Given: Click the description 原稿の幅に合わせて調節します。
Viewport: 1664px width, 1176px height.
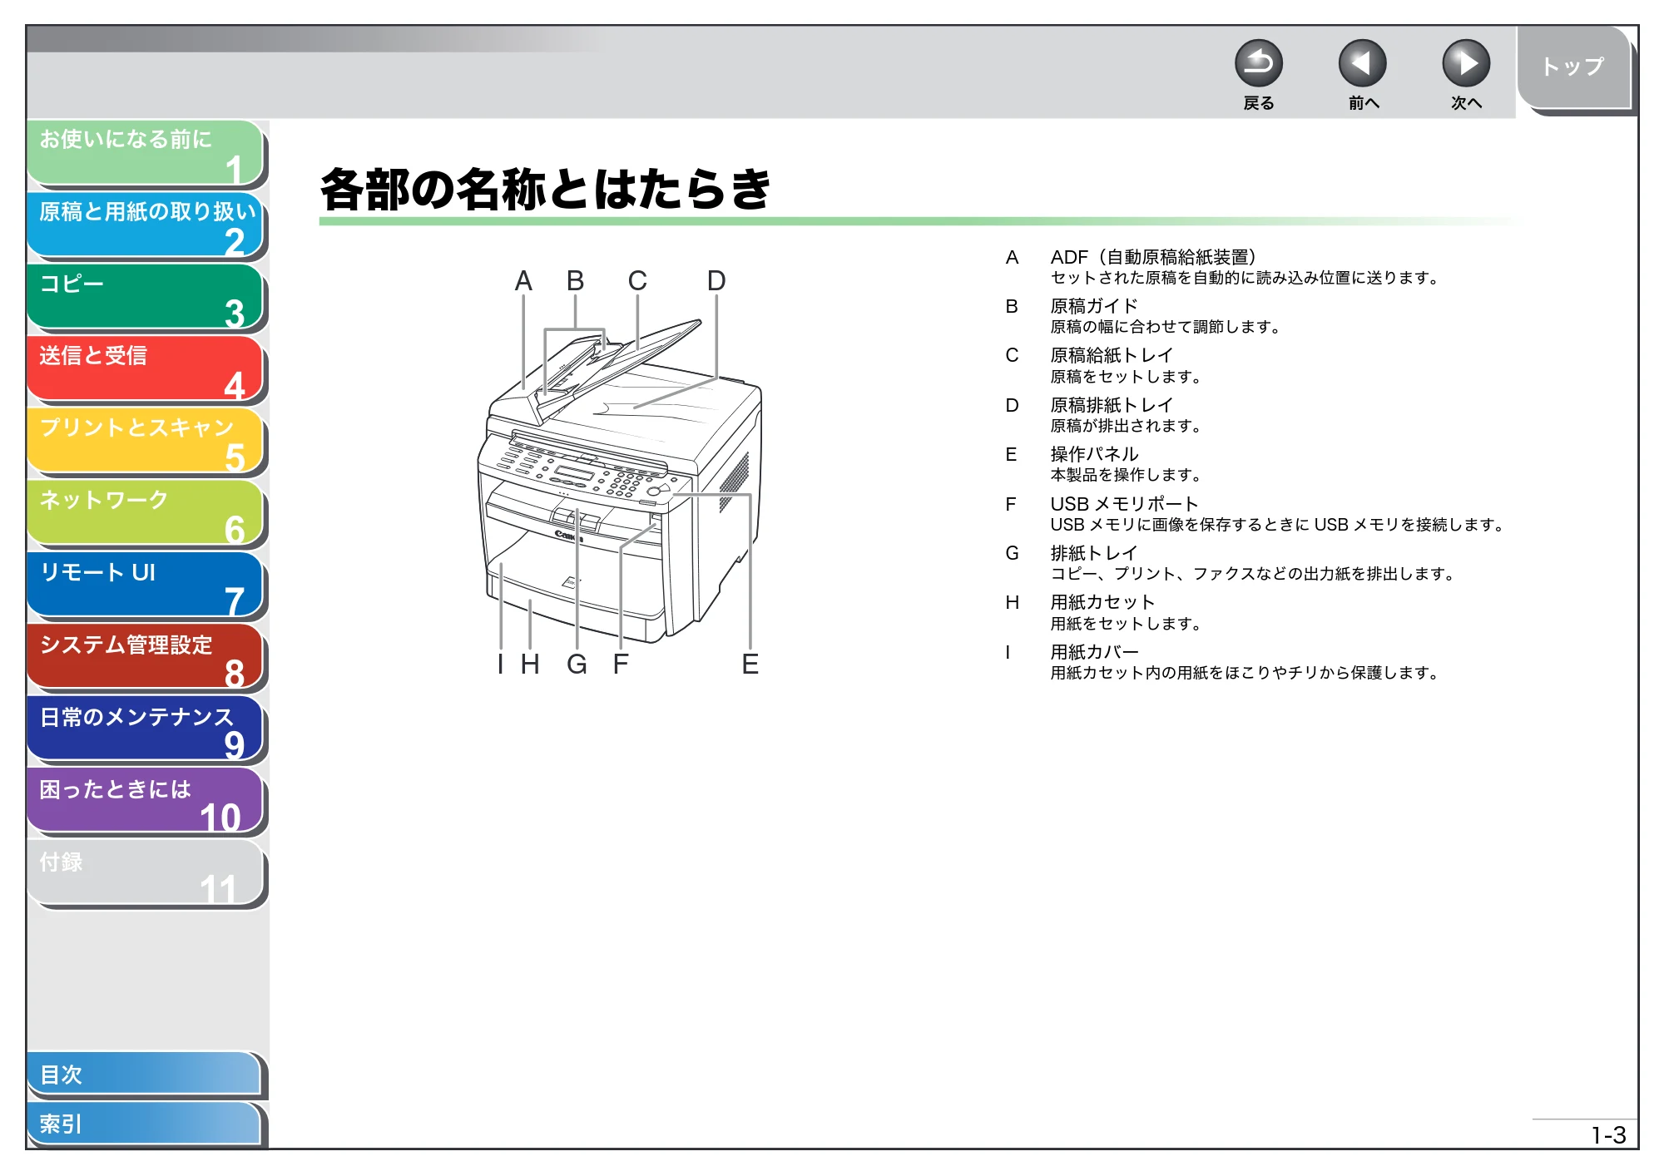Looking at the screenshot, I should [1166, 327].
